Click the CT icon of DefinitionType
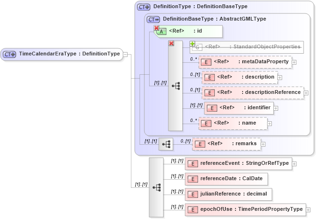 coord(144,7)
